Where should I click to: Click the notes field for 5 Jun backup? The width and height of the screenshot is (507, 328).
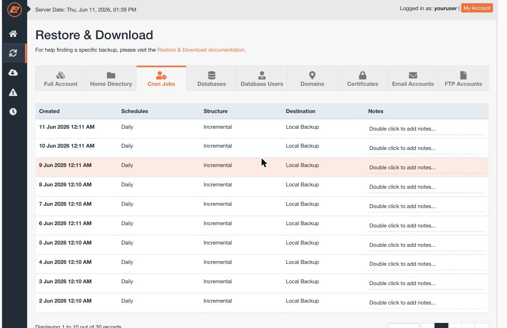coord(426,245)
